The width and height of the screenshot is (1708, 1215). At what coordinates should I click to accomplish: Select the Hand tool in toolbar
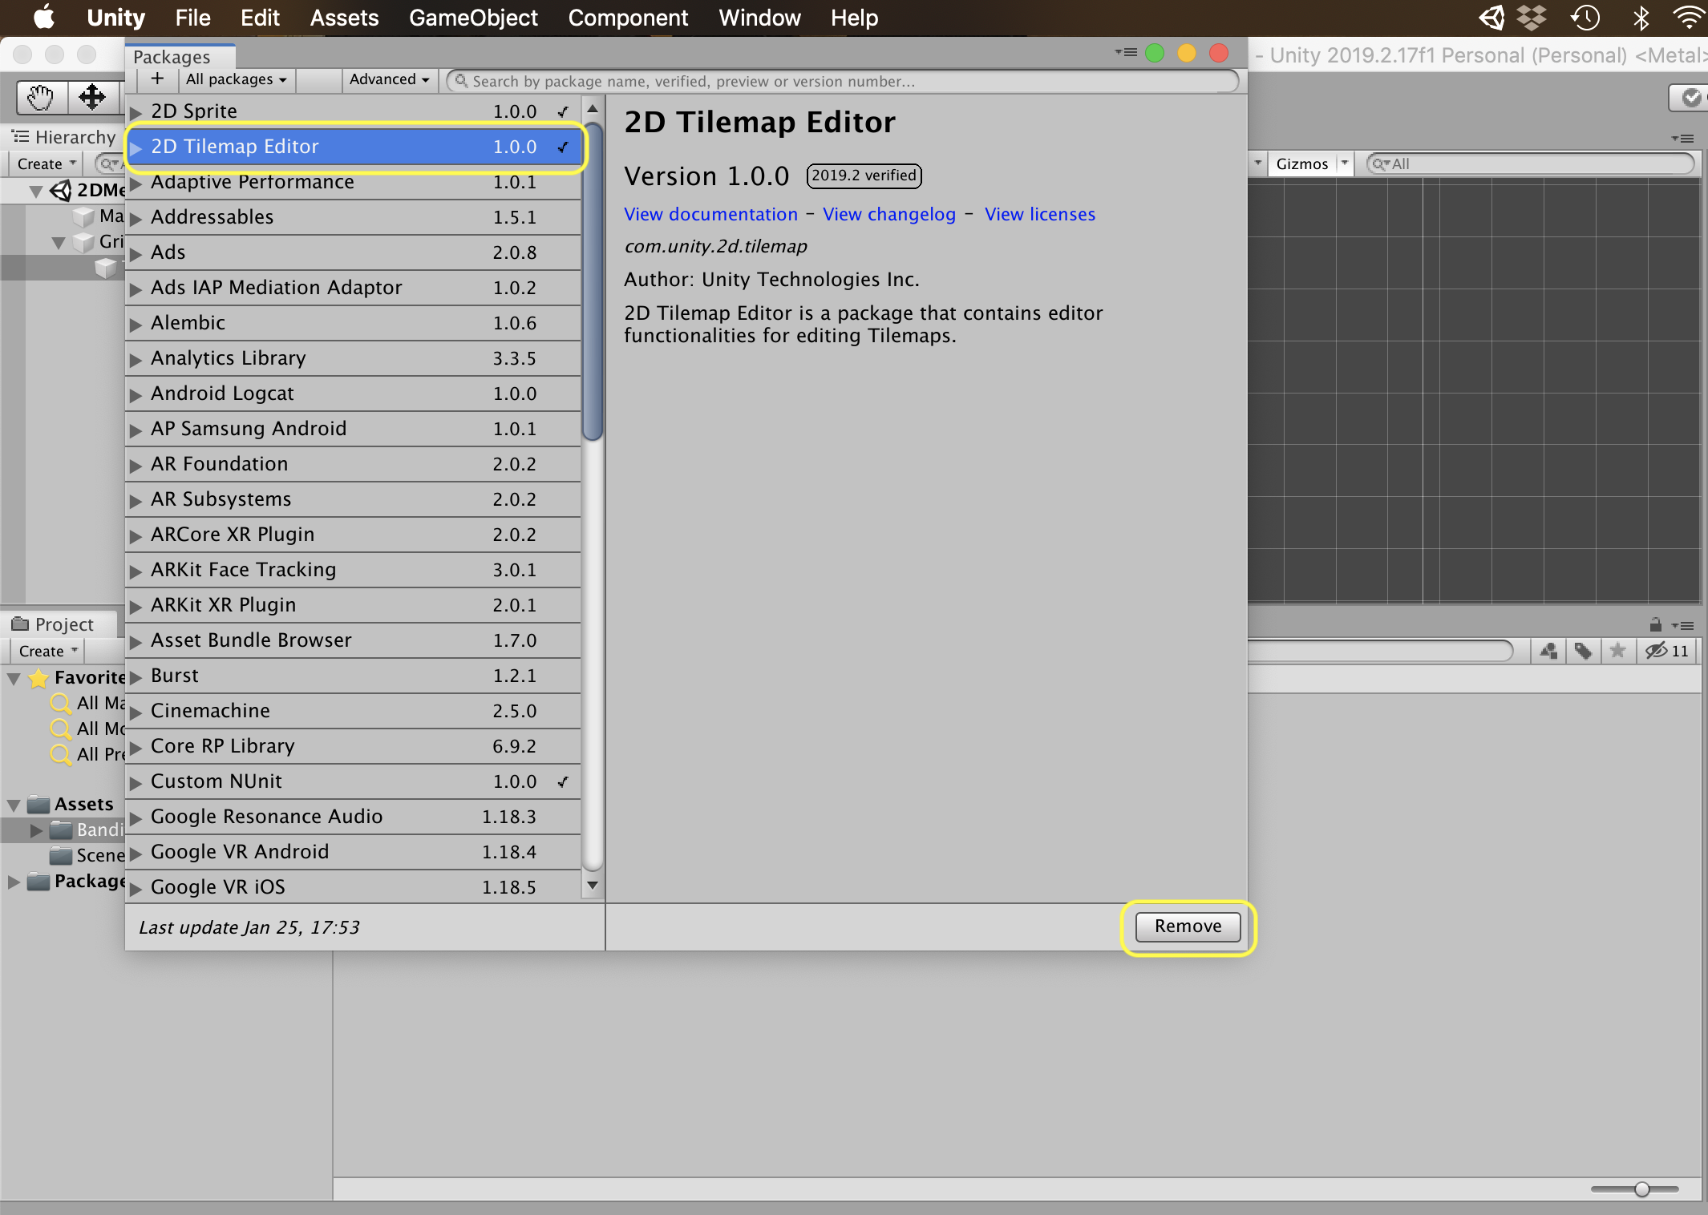coord(41,98)
